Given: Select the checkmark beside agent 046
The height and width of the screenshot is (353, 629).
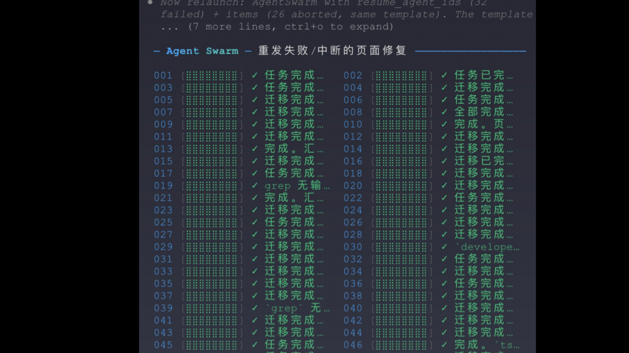Looking at the screenshot, I should coord(444,345).
